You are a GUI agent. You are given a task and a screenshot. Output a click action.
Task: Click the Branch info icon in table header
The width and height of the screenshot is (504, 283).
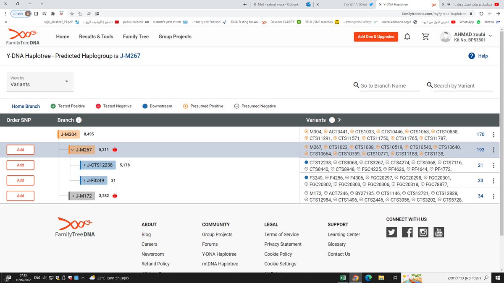coord(79,120)
